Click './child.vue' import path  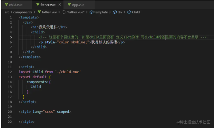[68, 72]
